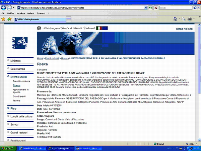The height and width of the screenshot is (151, 201).
Task: Click the Feeds icon in toolbar
Action: coord(184,19)
